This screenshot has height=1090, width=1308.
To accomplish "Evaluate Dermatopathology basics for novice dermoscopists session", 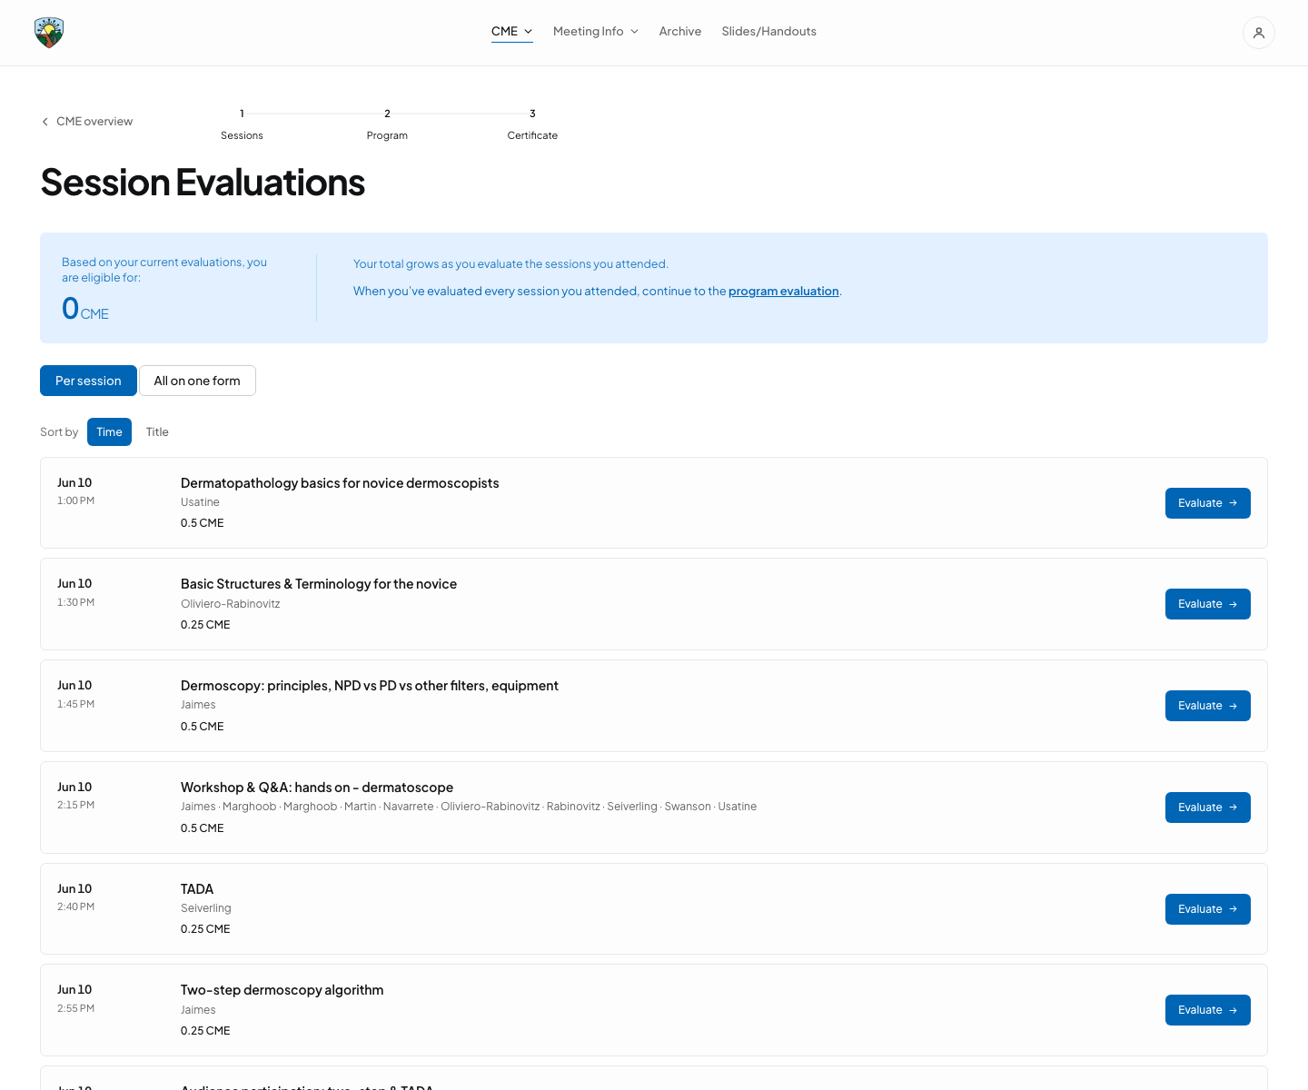I will click(x=1207, y=503).
